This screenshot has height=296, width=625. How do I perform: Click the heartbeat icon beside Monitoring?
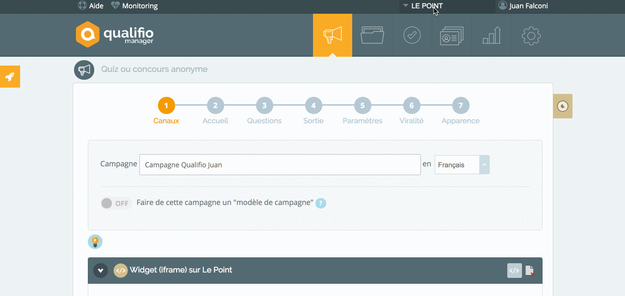point(115,6)
